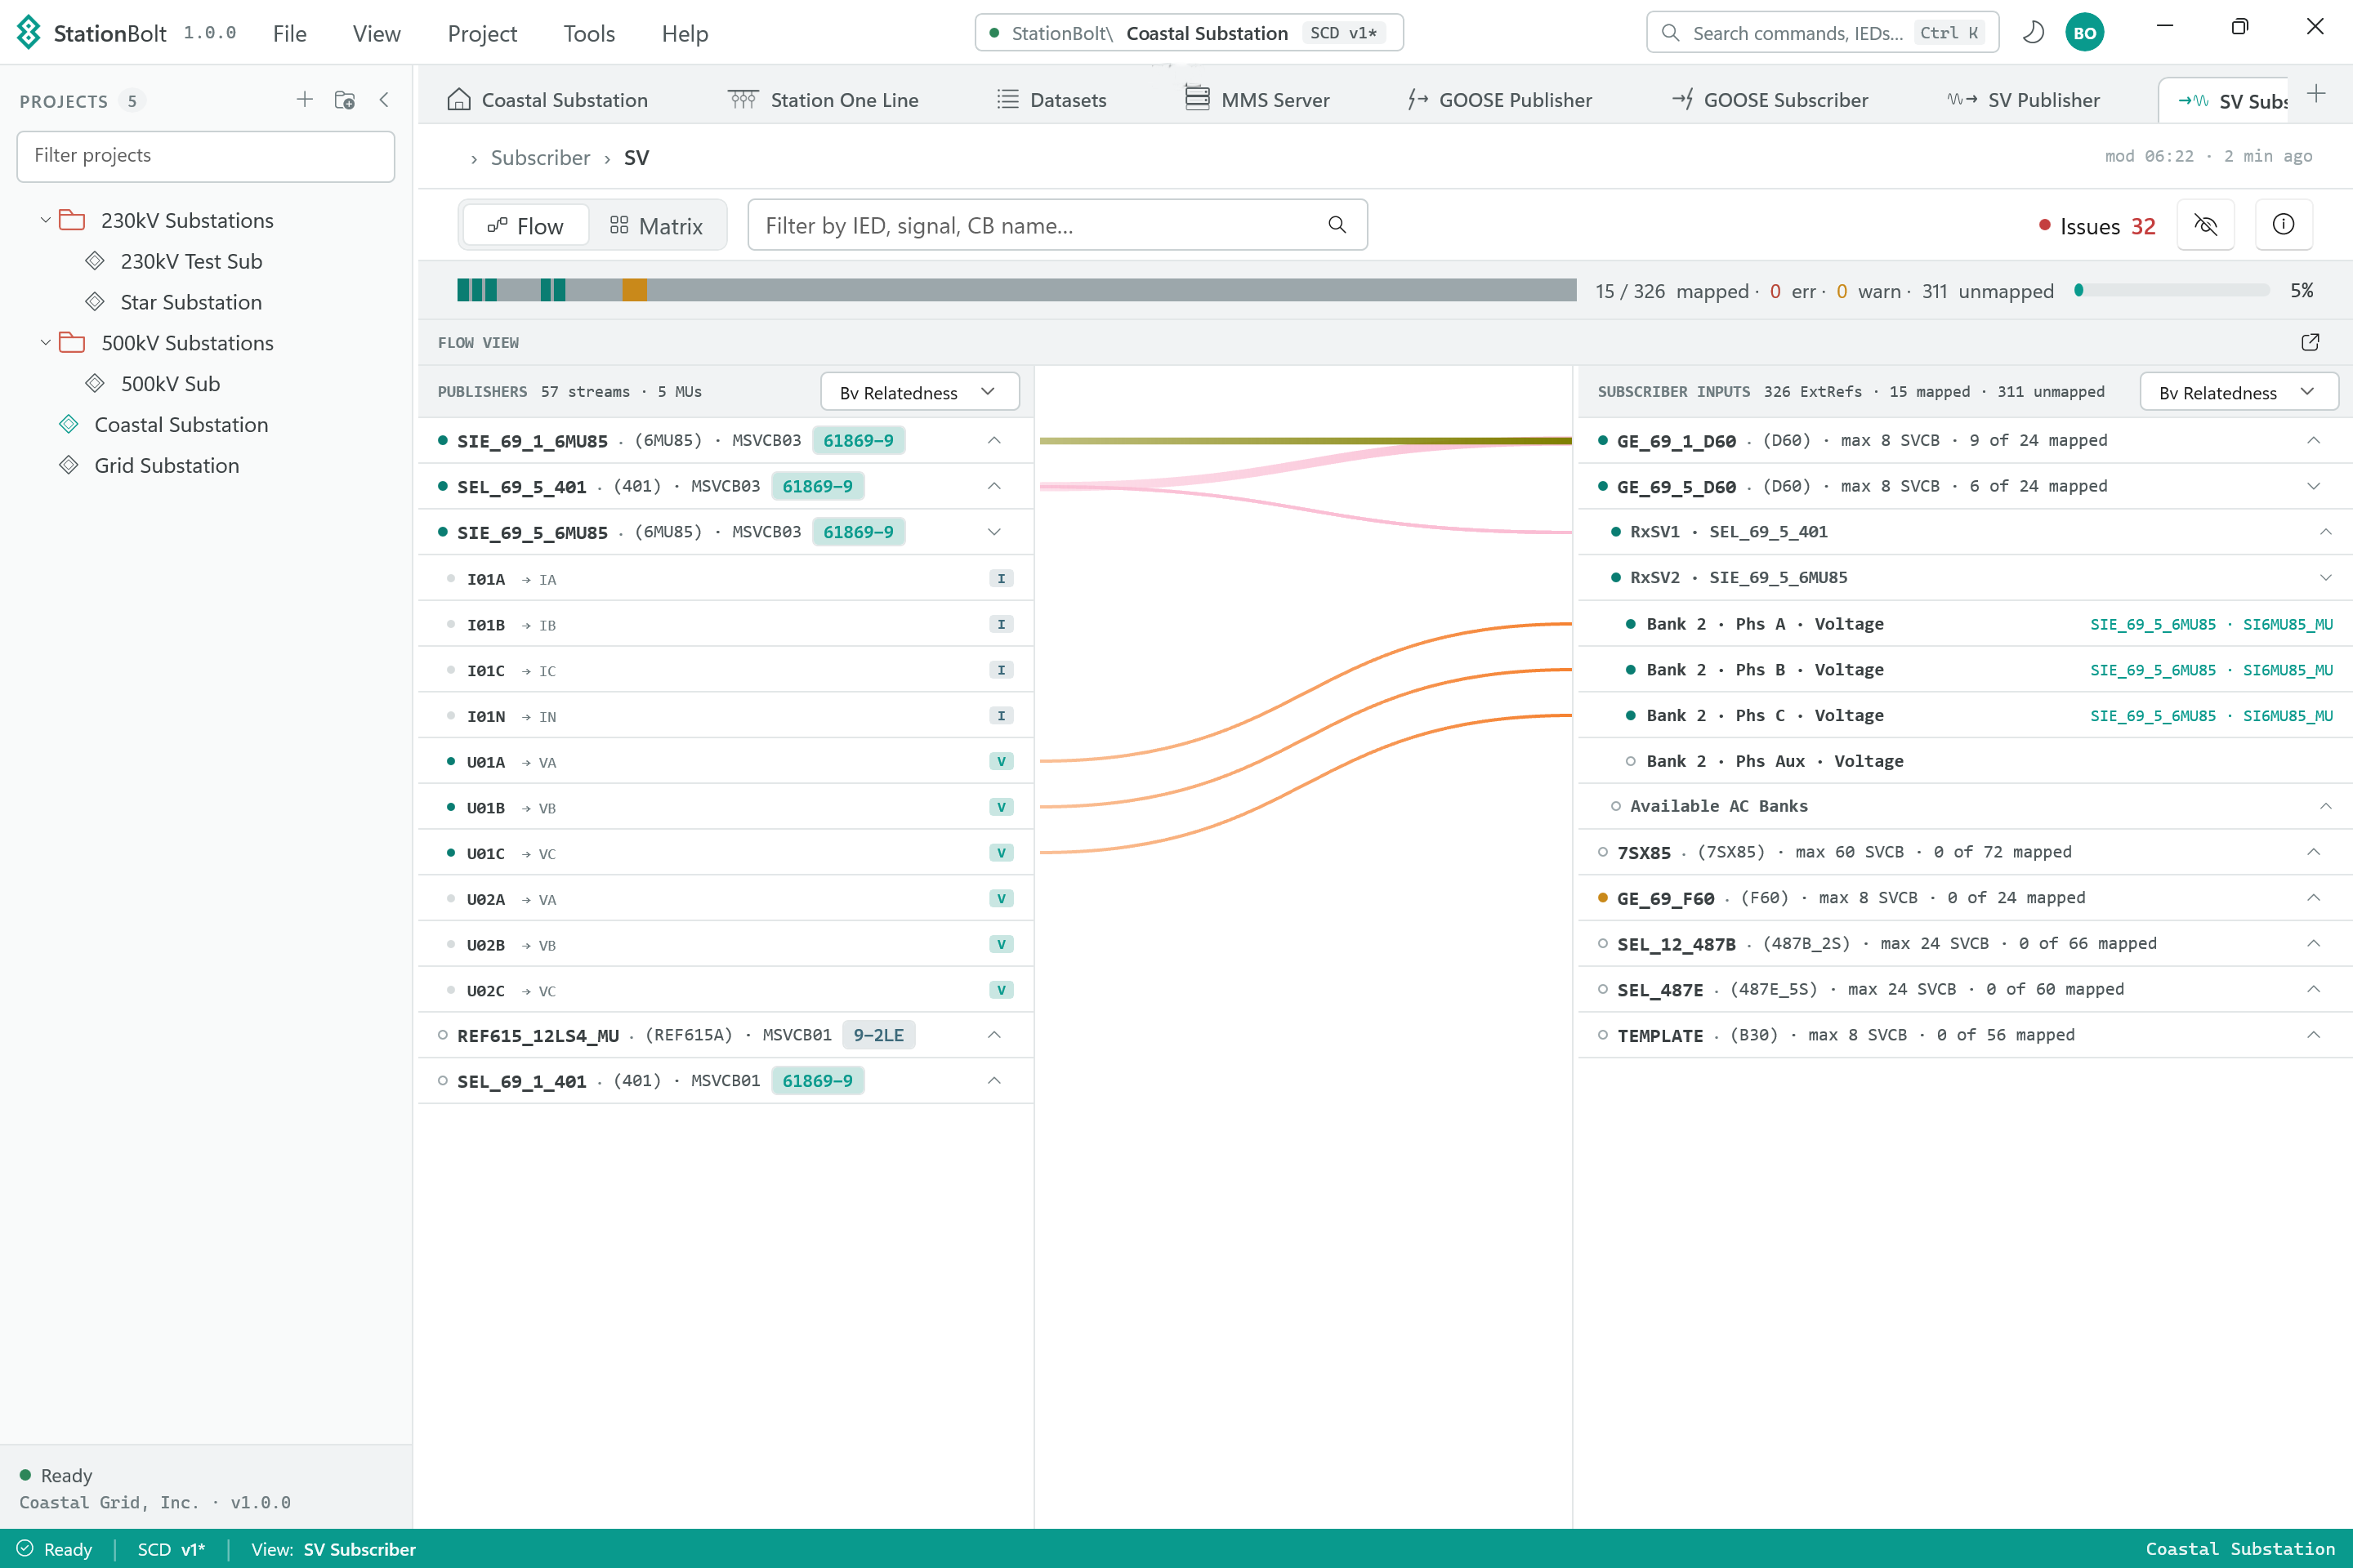2353x1568 pixels.
Task: Expand RxSV1 SEL_69_5_401 row
Action: pos(2326,532)
